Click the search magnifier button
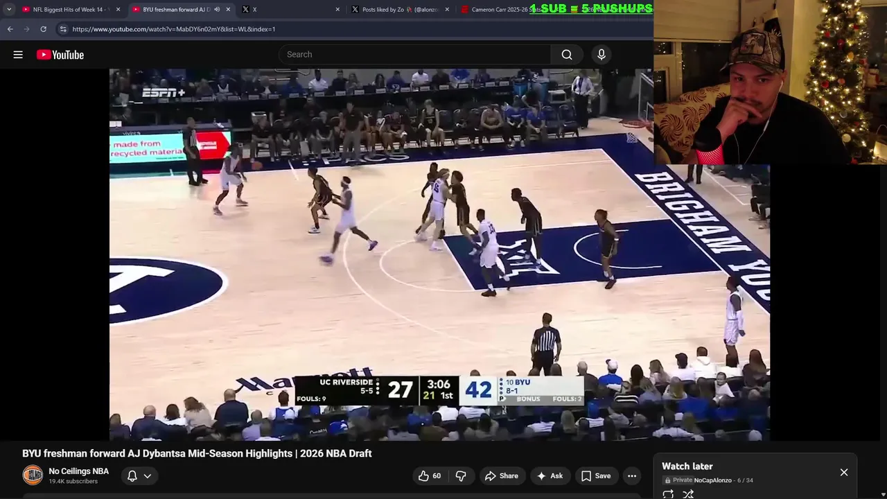 coord(567,55)
